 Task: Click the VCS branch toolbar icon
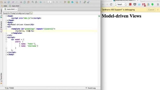click(65, 2)
